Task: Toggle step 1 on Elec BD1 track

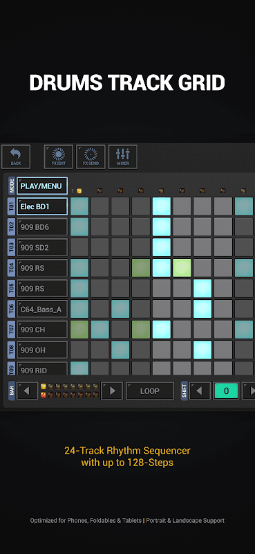Action: [79, 206]
